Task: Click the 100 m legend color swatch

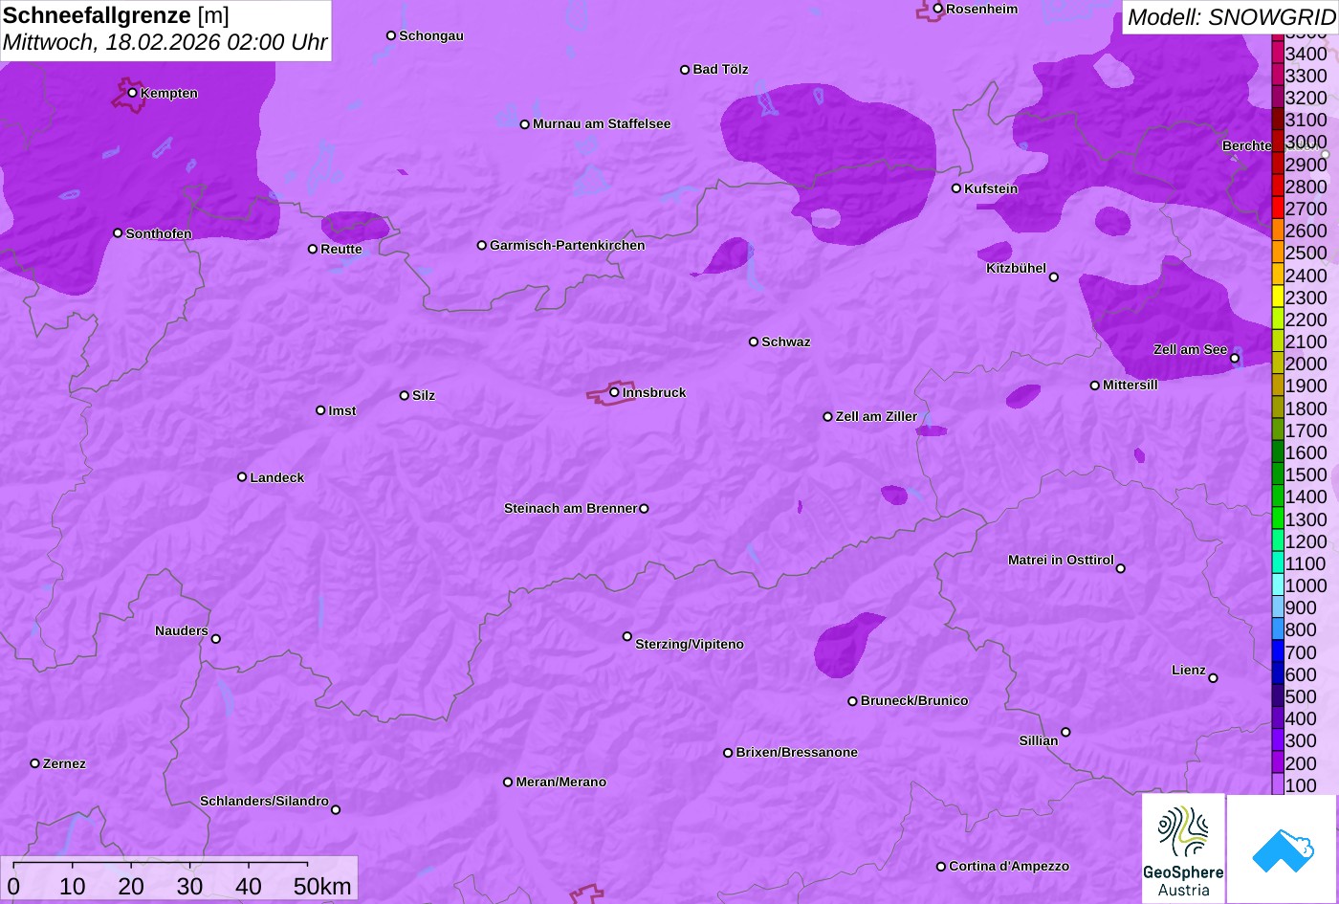Action: click(x=1278, y=785)
